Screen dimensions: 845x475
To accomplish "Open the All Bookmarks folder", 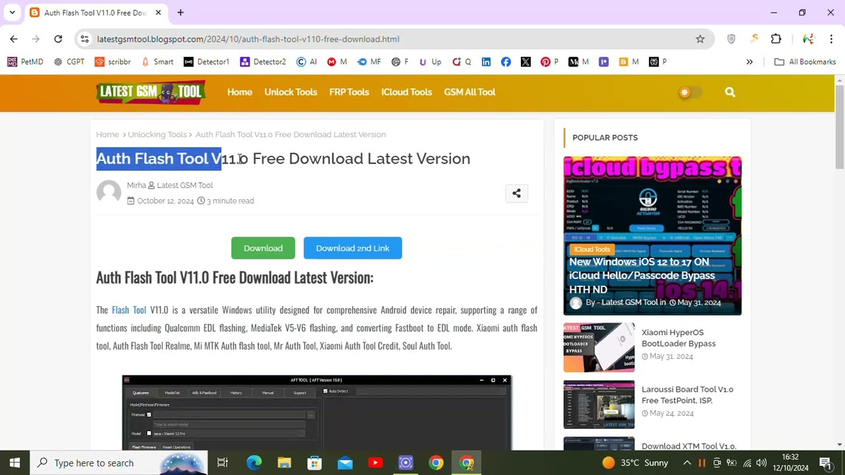I will [805, 62].
